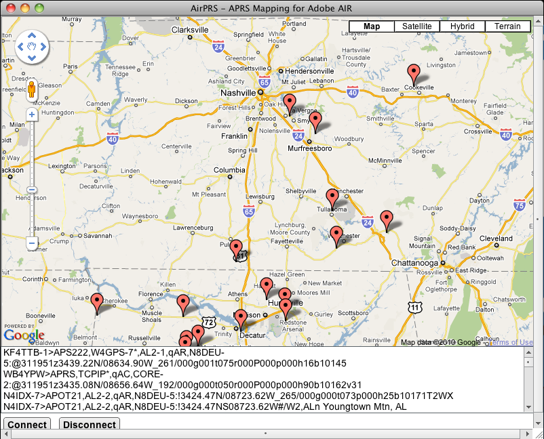Screen dimensions: 544x439
Task: Select the standard Map view
Action: pyautogui.click(x=372, y=26)
